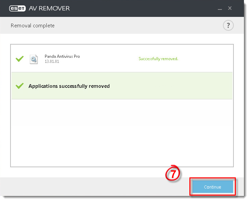Click the 'Successfully removed.' status text
247x199 pixels.
[x=158, y=58]
